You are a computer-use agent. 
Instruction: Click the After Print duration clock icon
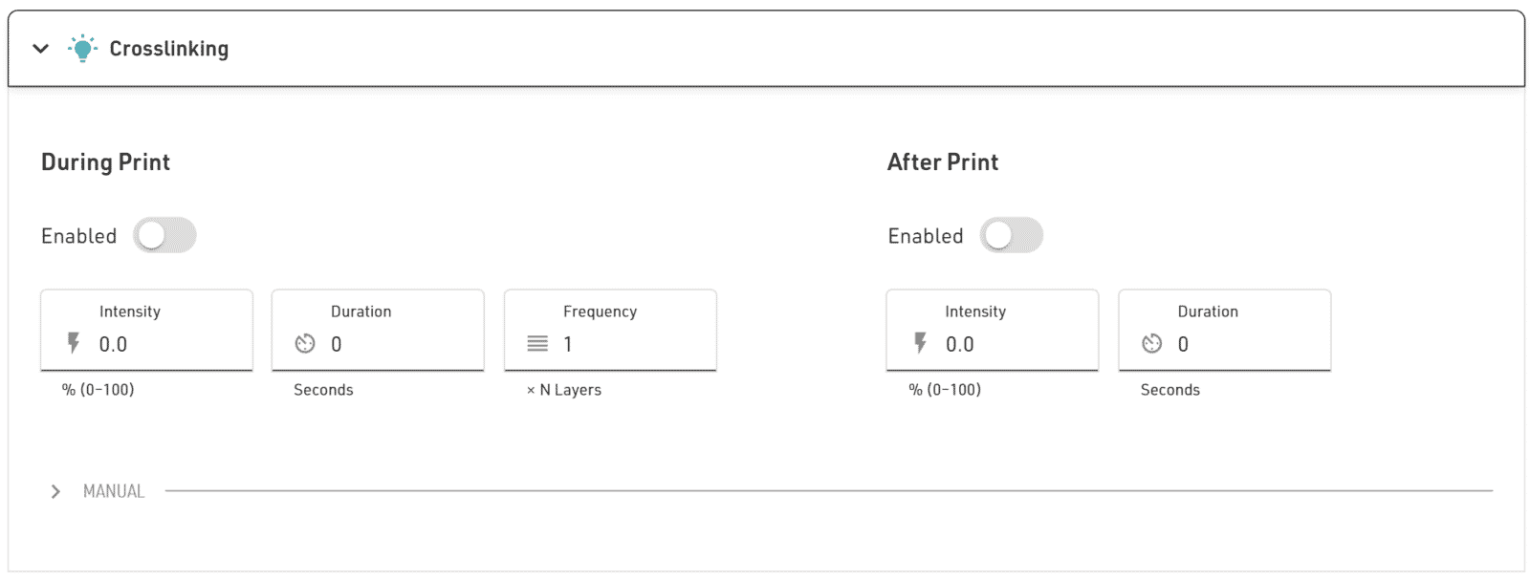coord(1152,344)
